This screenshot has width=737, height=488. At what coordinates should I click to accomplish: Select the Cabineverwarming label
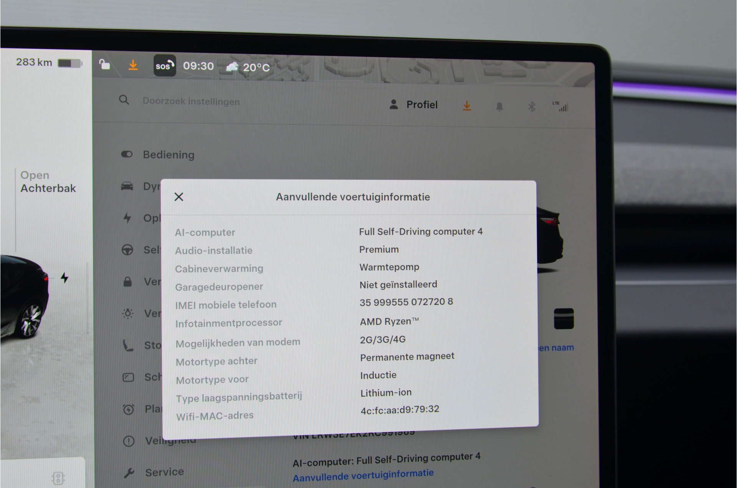tap(219, 269)
